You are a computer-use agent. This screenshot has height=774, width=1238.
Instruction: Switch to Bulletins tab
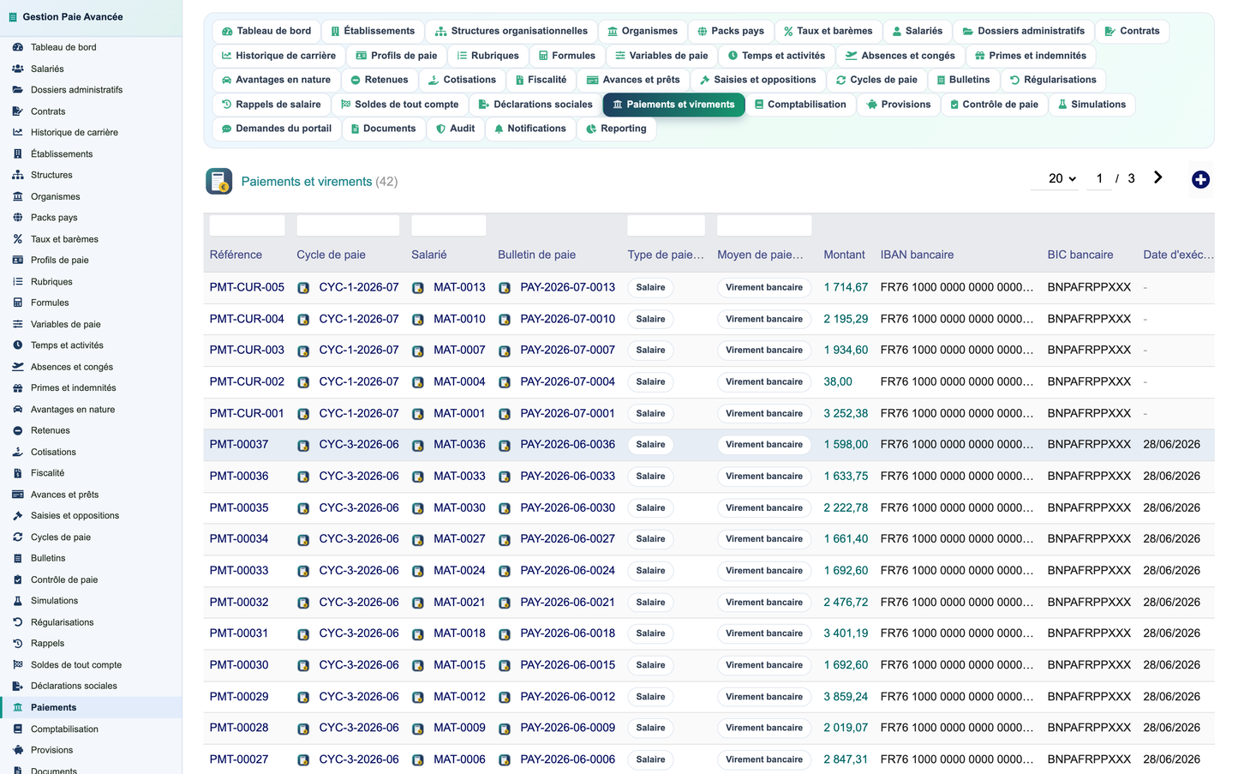point(963,80)
